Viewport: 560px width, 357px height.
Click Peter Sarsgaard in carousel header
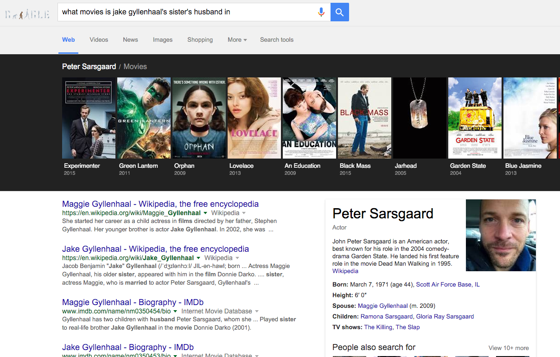point(89,67)
